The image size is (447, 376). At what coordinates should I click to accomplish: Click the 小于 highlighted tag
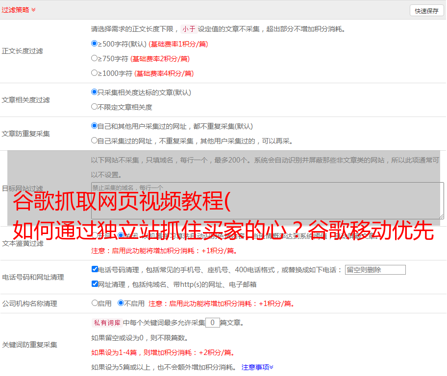(x=189, y=29)
